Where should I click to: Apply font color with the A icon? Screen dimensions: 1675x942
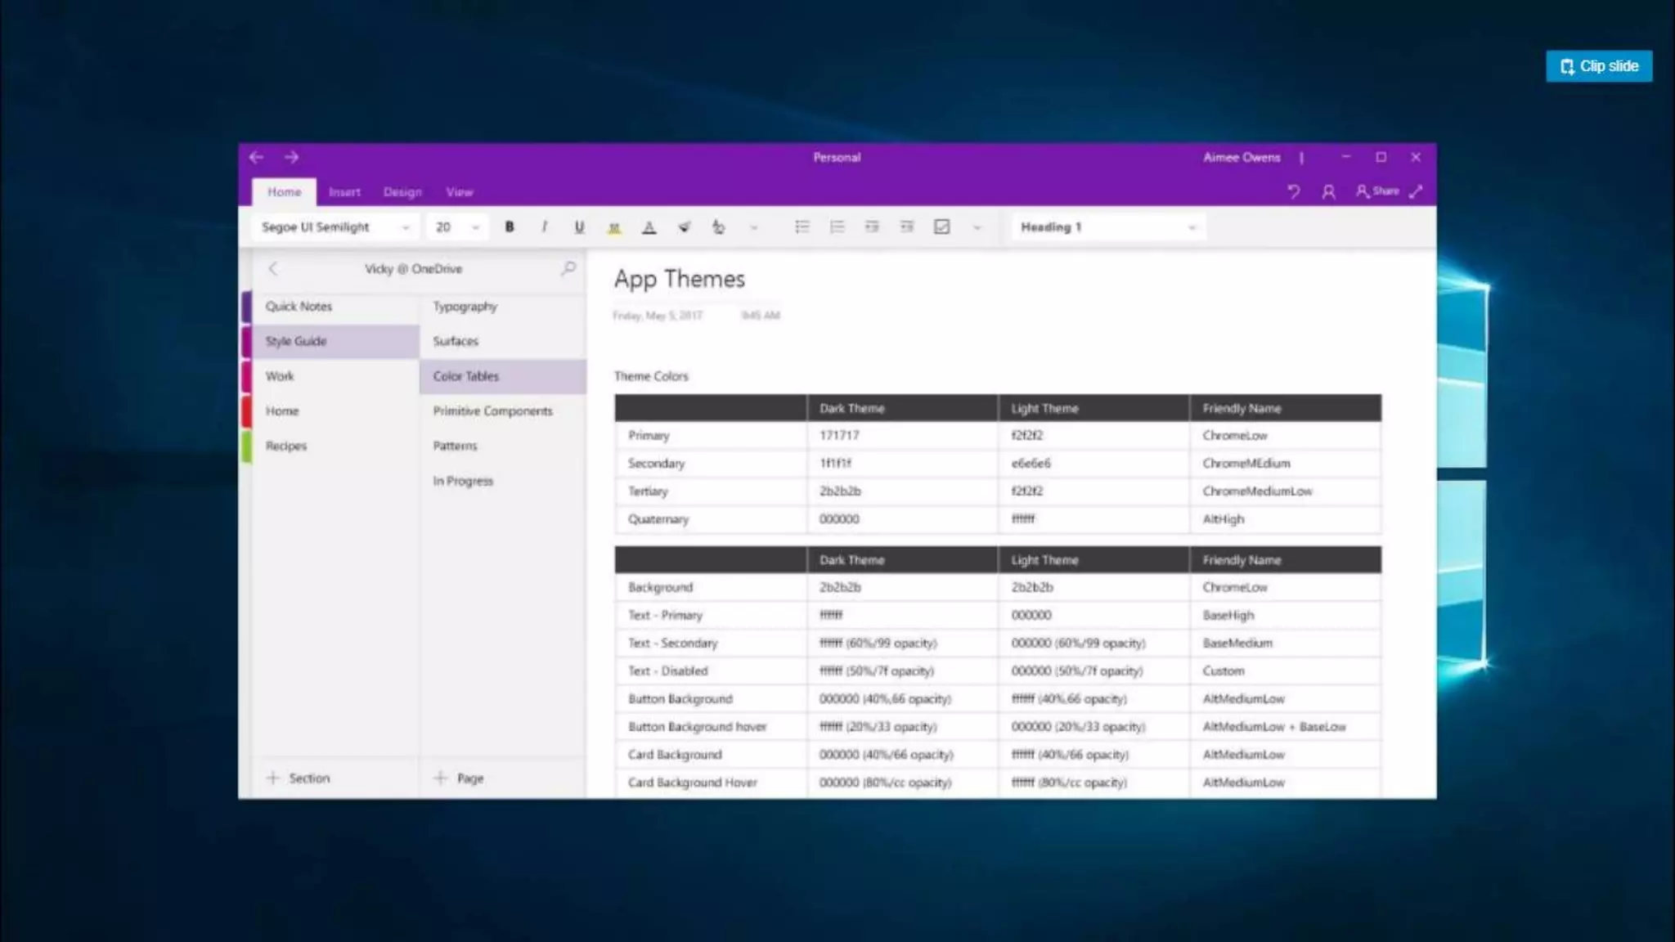coord(649,227)
